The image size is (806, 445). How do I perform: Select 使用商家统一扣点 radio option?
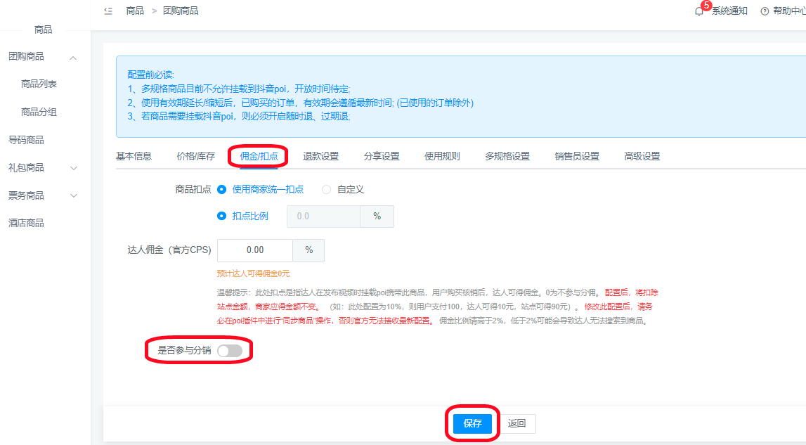(x=222, y=189)
